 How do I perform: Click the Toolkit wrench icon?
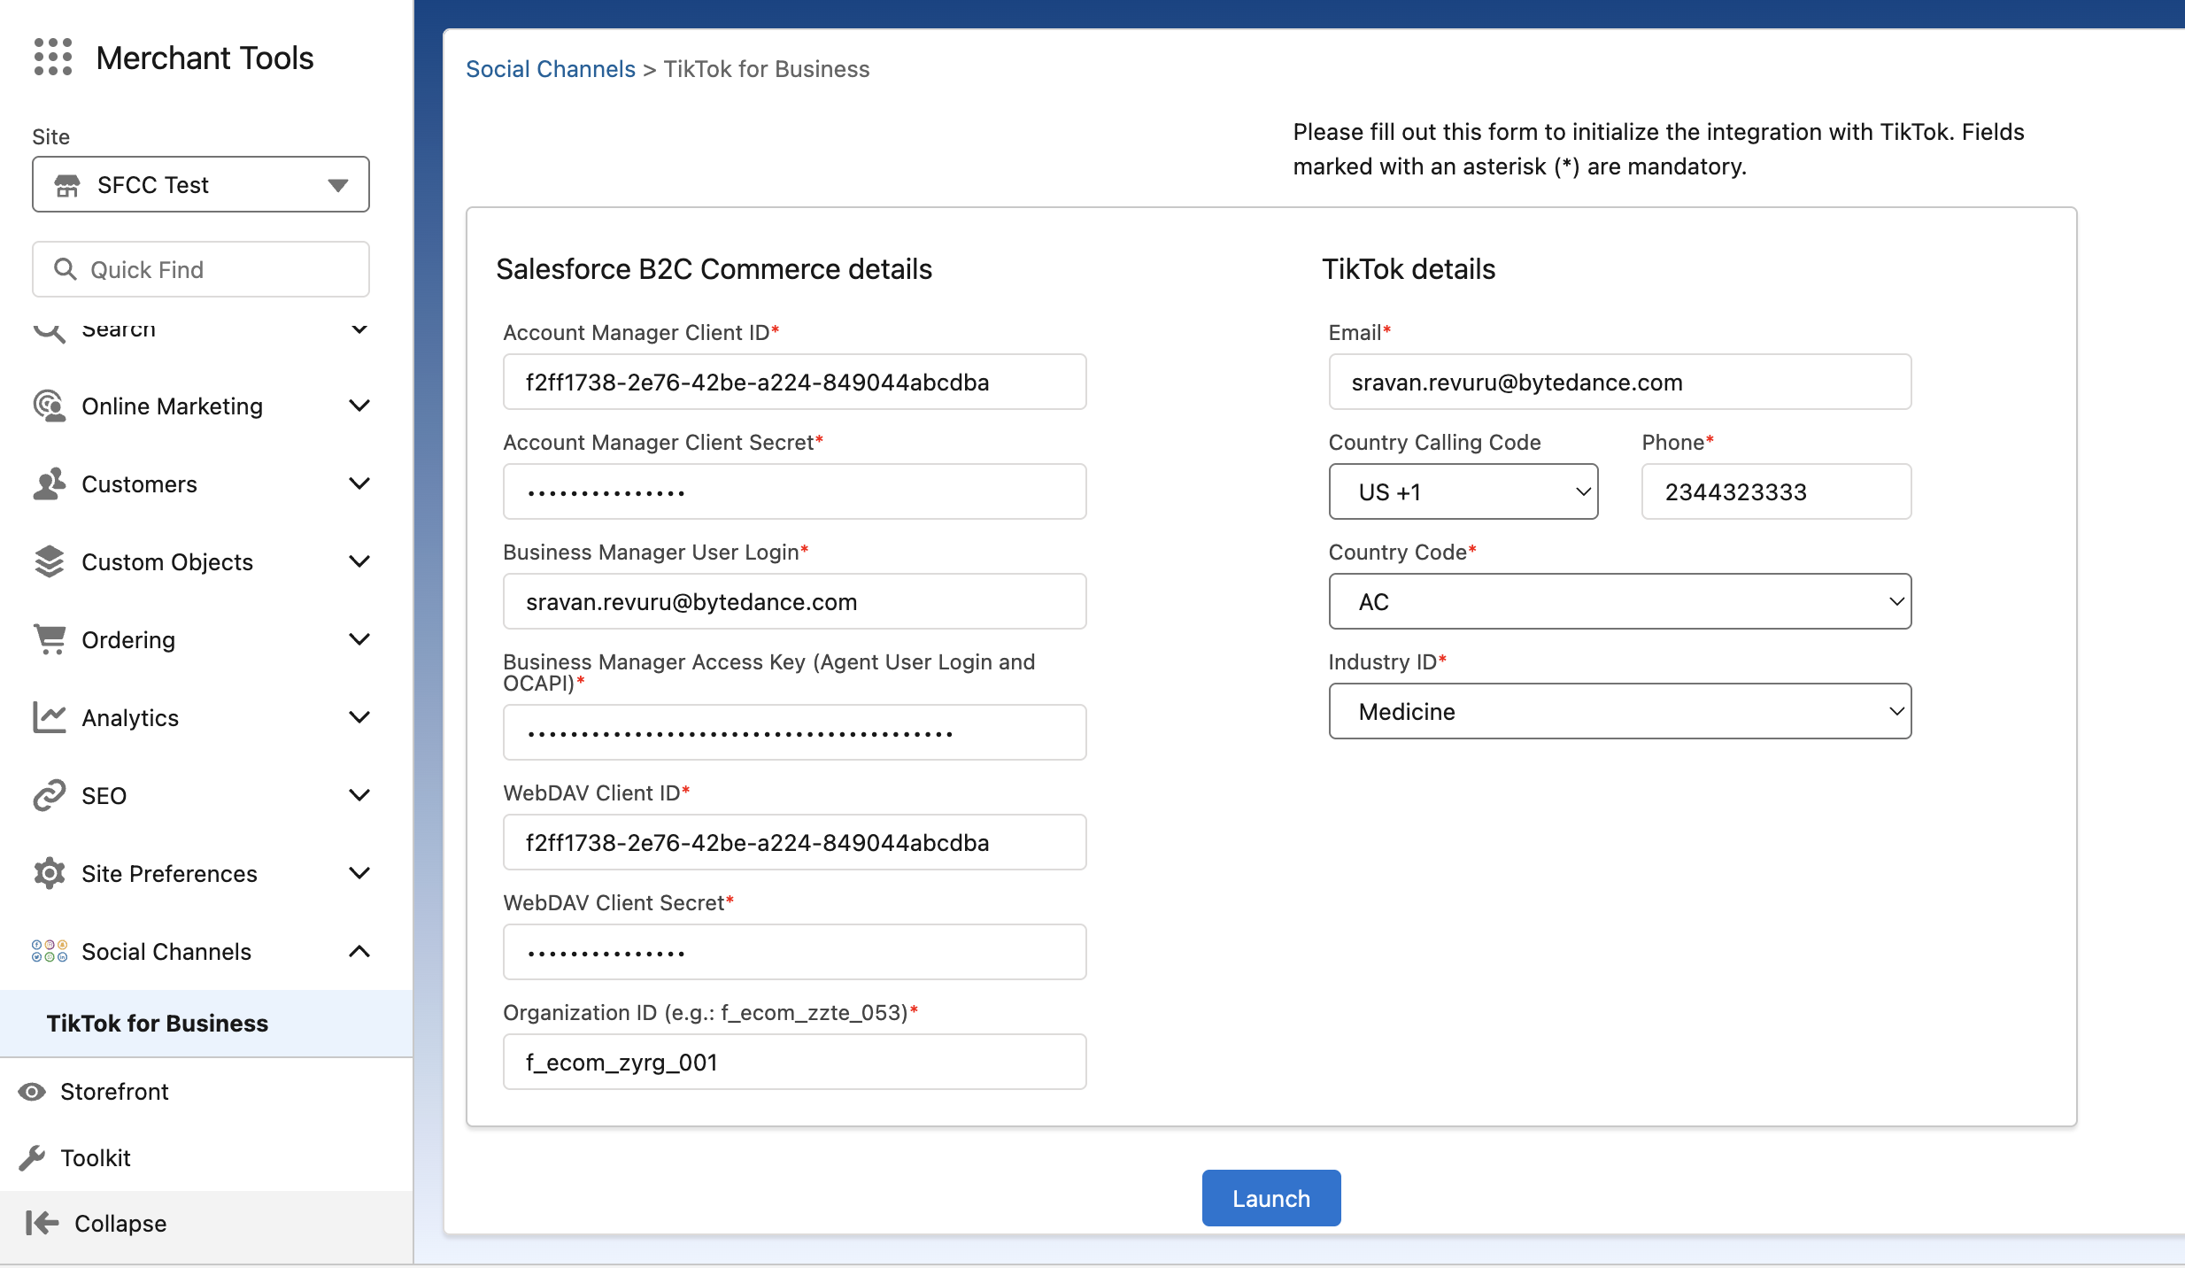click(32, 1157)
